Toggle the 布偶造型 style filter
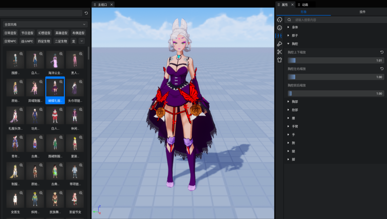387x219 pixels. (x=78, y=33)
